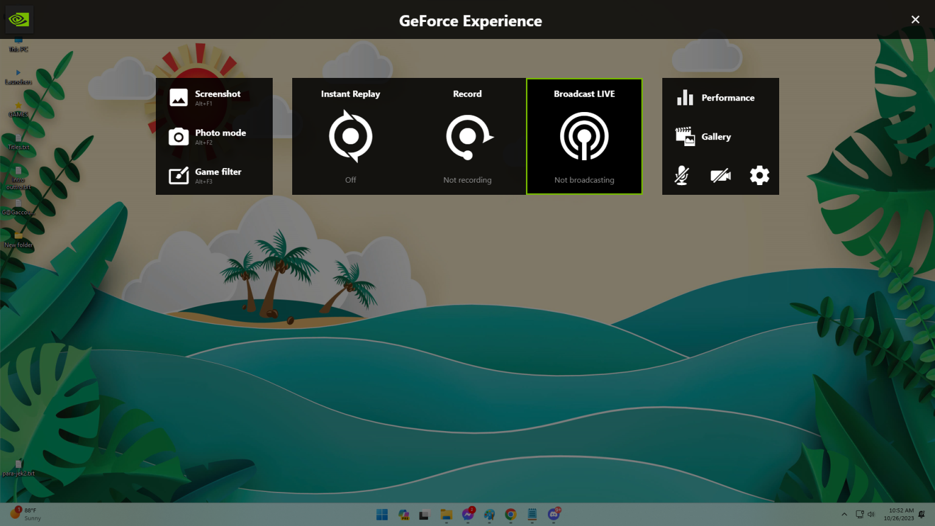
Task: Open the clock and date panel
Action: click(x=899, y=514)
